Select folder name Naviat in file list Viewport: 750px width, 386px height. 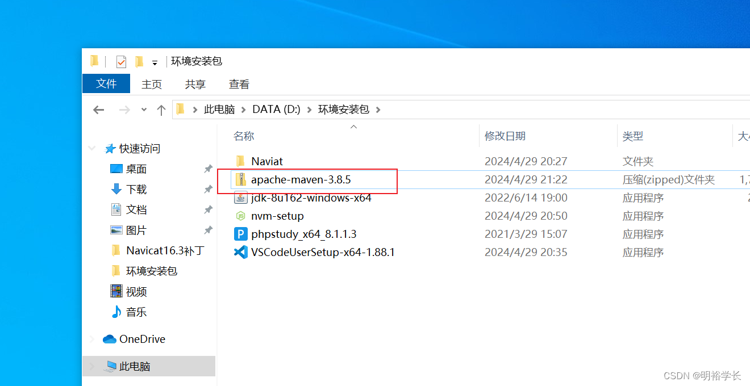pyautogui.click(x=267, y=161)
